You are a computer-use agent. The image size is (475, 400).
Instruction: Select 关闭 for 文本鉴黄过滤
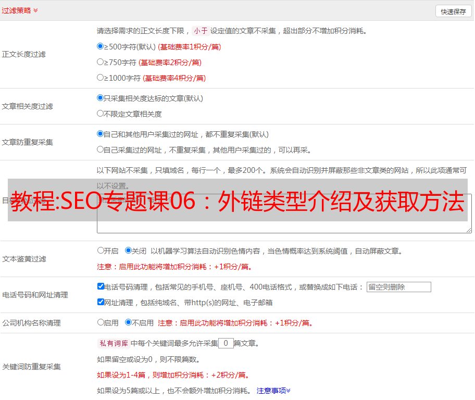(x=129, y=251)
